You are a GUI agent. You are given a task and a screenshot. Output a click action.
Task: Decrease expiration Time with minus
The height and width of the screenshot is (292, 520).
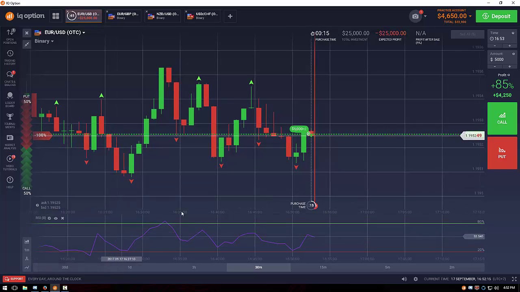coord(495,46)
